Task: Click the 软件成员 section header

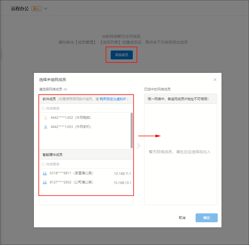Action: click(86, 99)
